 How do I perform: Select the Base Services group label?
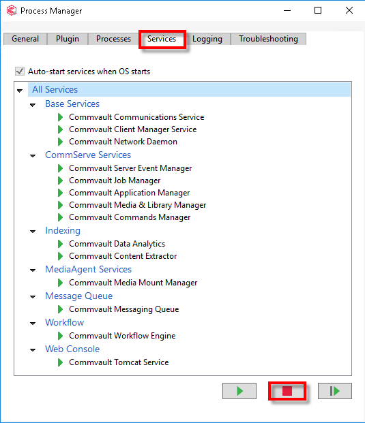coord(72,104)
